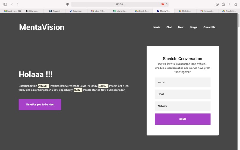Click the page vertical scrollbar thumb
240x150 pixels.
[x=239, y=21]
